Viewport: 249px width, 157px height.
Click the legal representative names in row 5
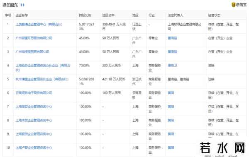pos(178,79)
